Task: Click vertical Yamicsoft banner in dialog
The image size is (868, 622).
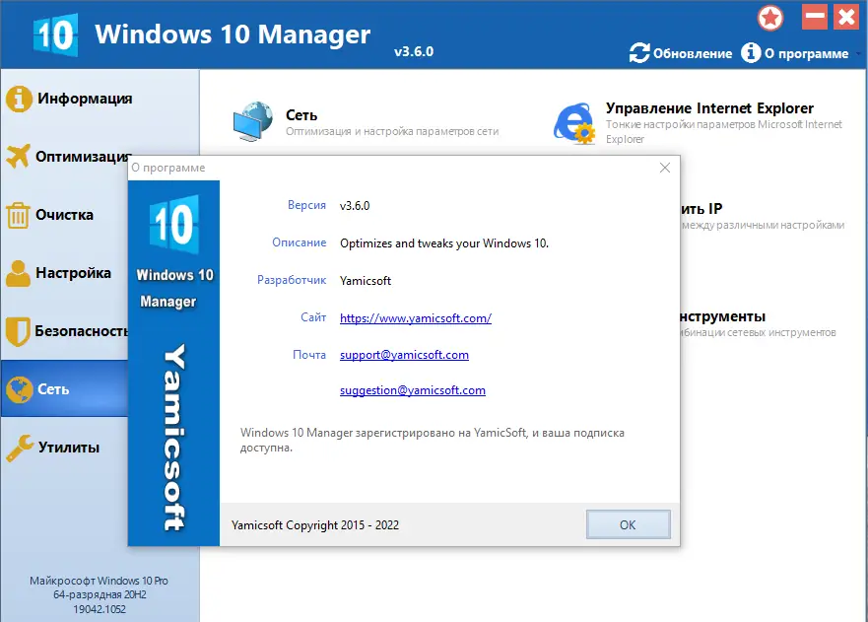Action: point(173,438)
